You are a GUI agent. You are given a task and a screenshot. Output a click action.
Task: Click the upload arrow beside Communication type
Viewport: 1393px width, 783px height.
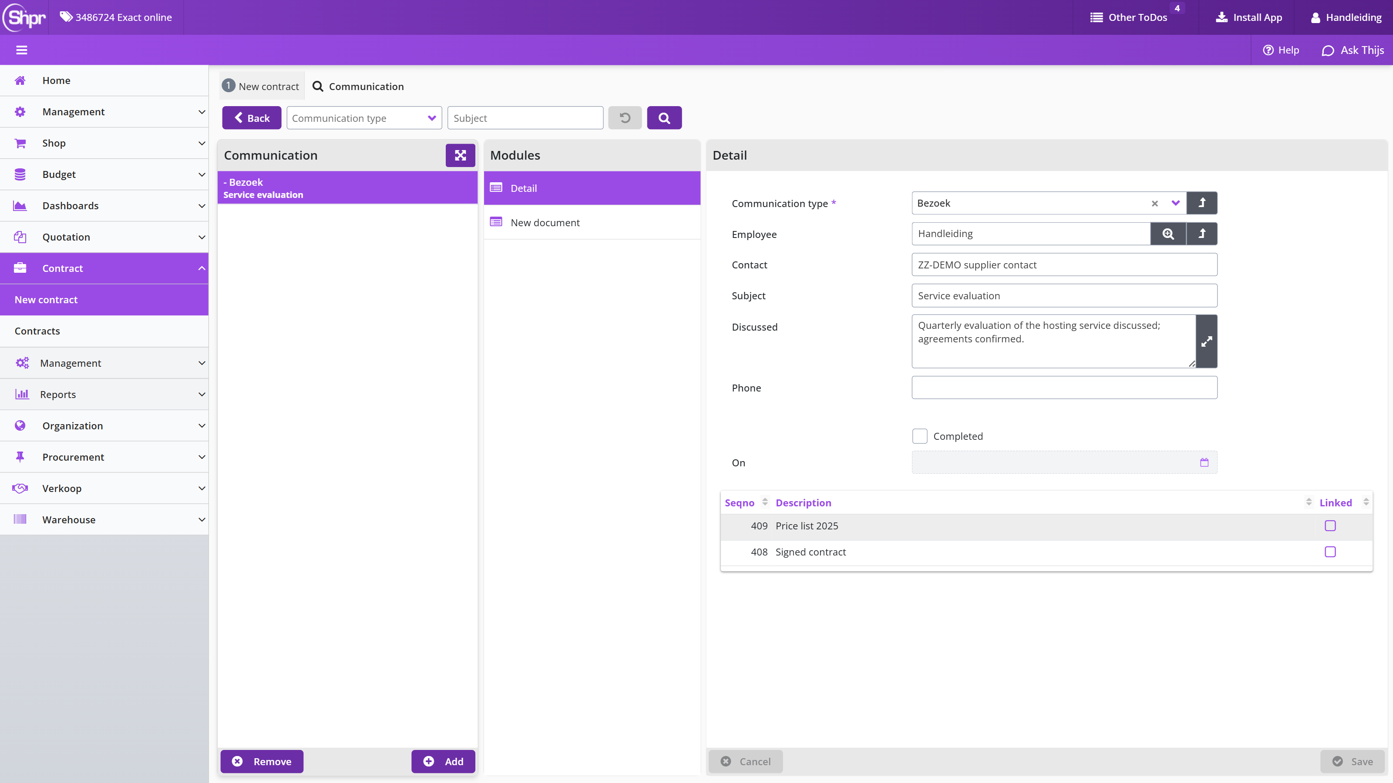click(1201, 203)
